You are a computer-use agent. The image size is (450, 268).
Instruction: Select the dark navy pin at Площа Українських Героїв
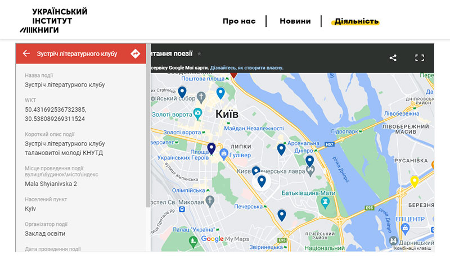[x=211, y=149]
